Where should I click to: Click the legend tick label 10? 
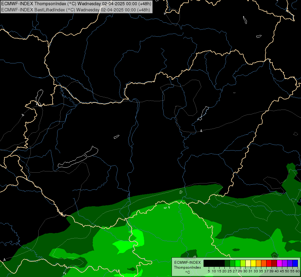214,271
